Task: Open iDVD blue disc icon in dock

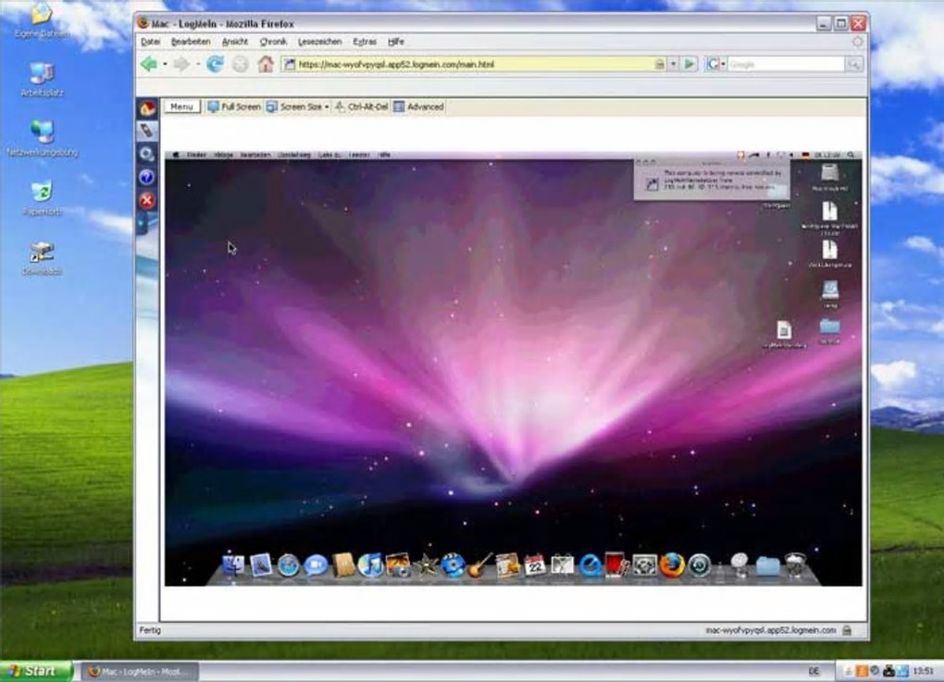Action: coord(453,565)
